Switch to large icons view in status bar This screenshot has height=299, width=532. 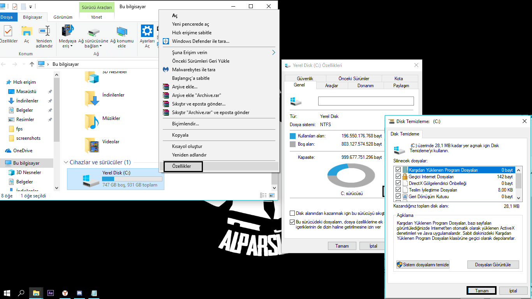pyautogui.click(x=272, y=195)
